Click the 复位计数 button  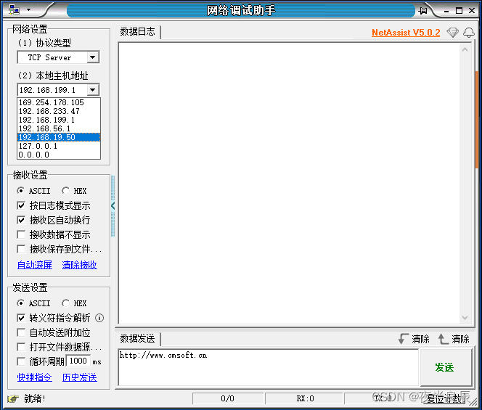pos(444,398)
